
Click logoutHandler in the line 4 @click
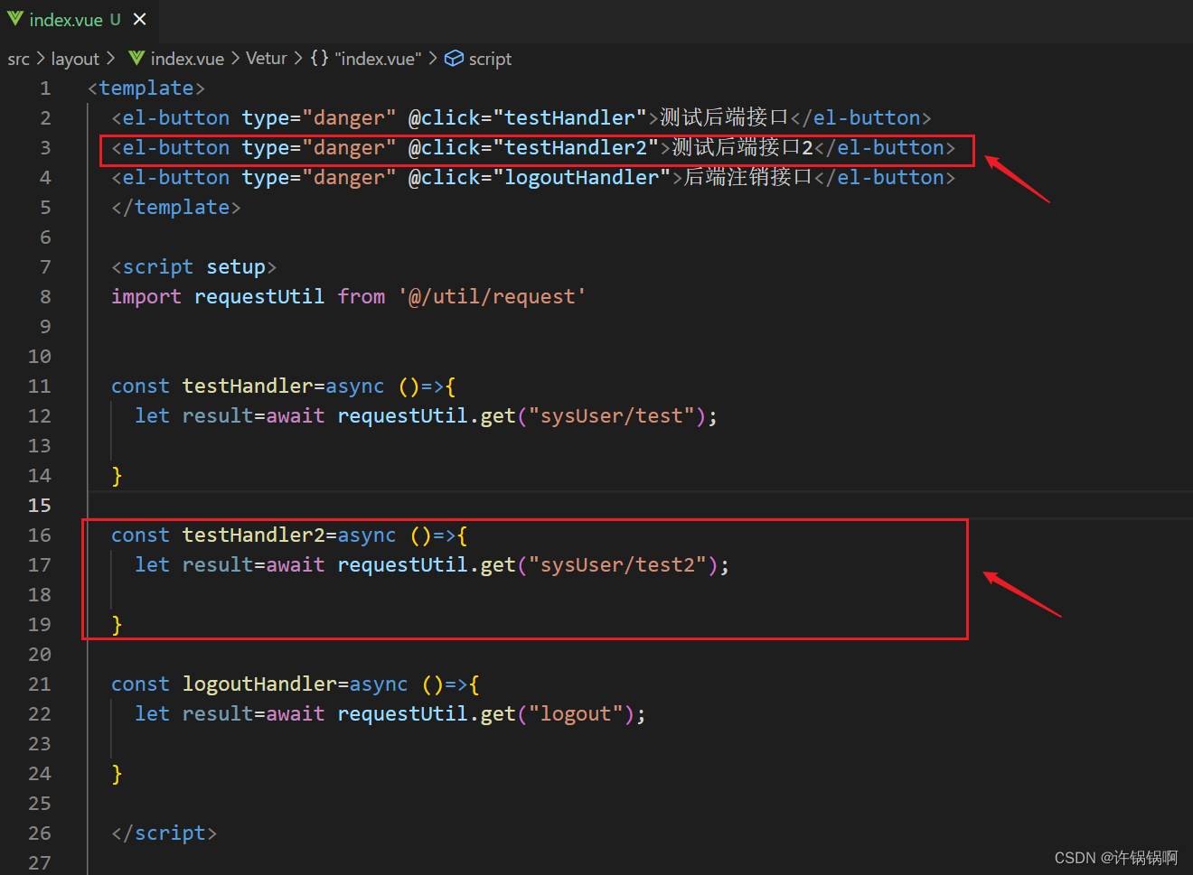pyautogui.click(x=582, y=178)
